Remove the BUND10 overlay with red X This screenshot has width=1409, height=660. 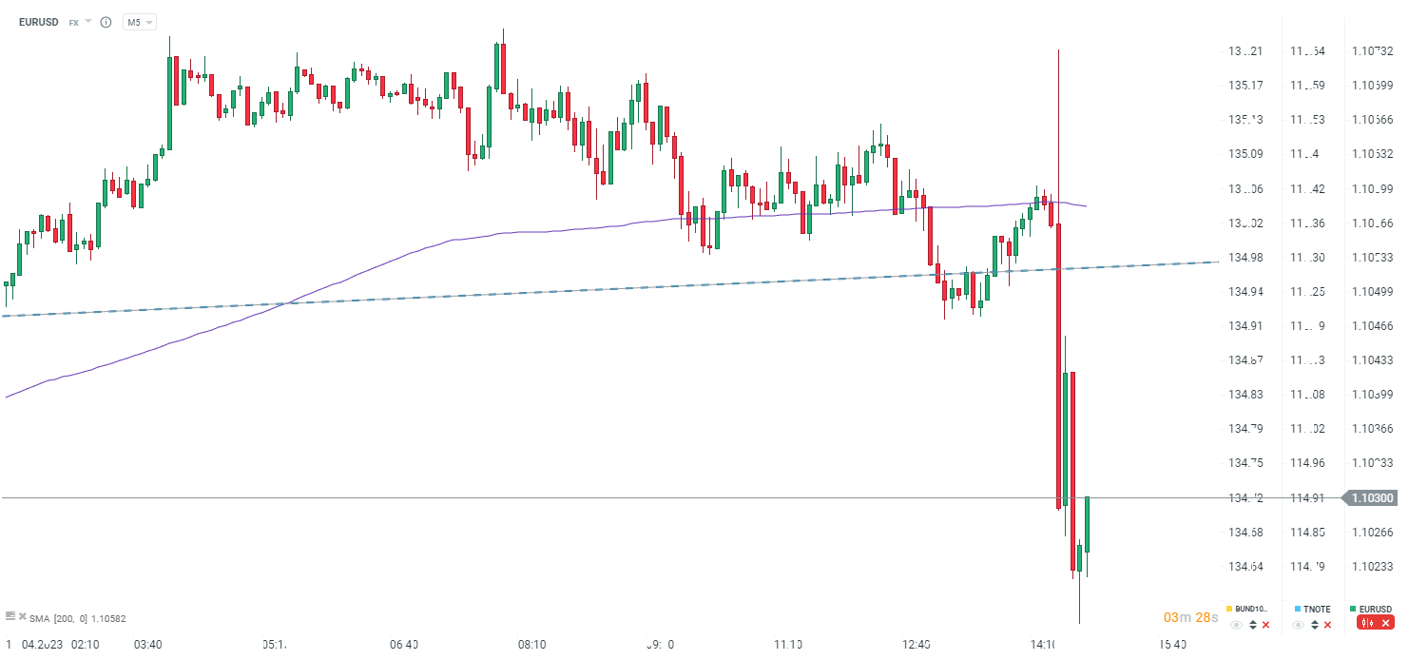coord(1265,625)
